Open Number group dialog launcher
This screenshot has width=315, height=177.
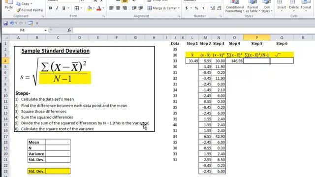pos(220,16)
